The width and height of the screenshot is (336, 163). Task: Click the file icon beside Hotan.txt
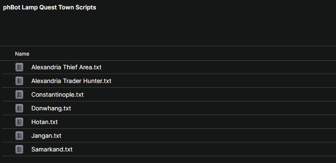tap(19, 122)
